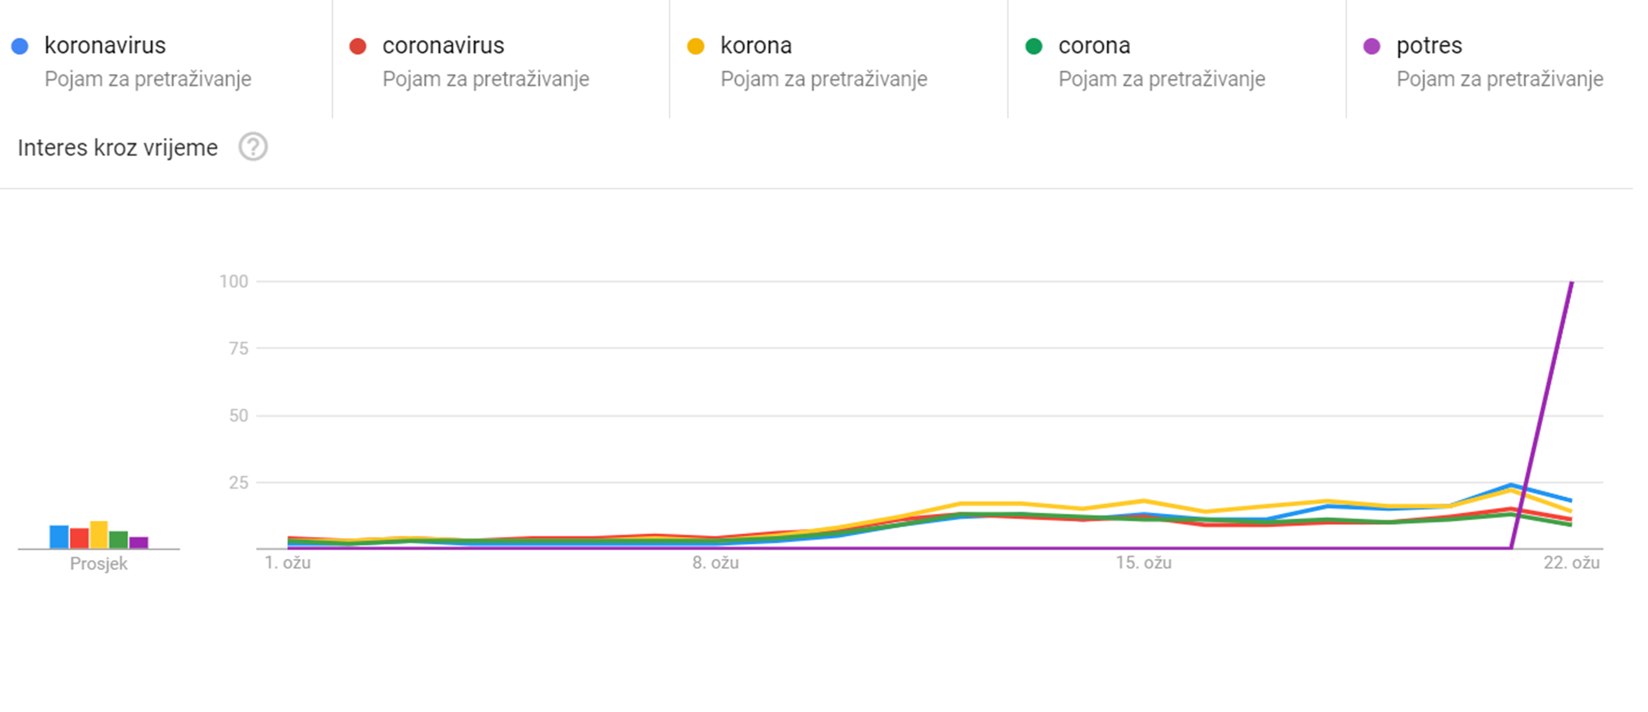
Task: Click the red coronavirus color dot
Action: [358, 46]
